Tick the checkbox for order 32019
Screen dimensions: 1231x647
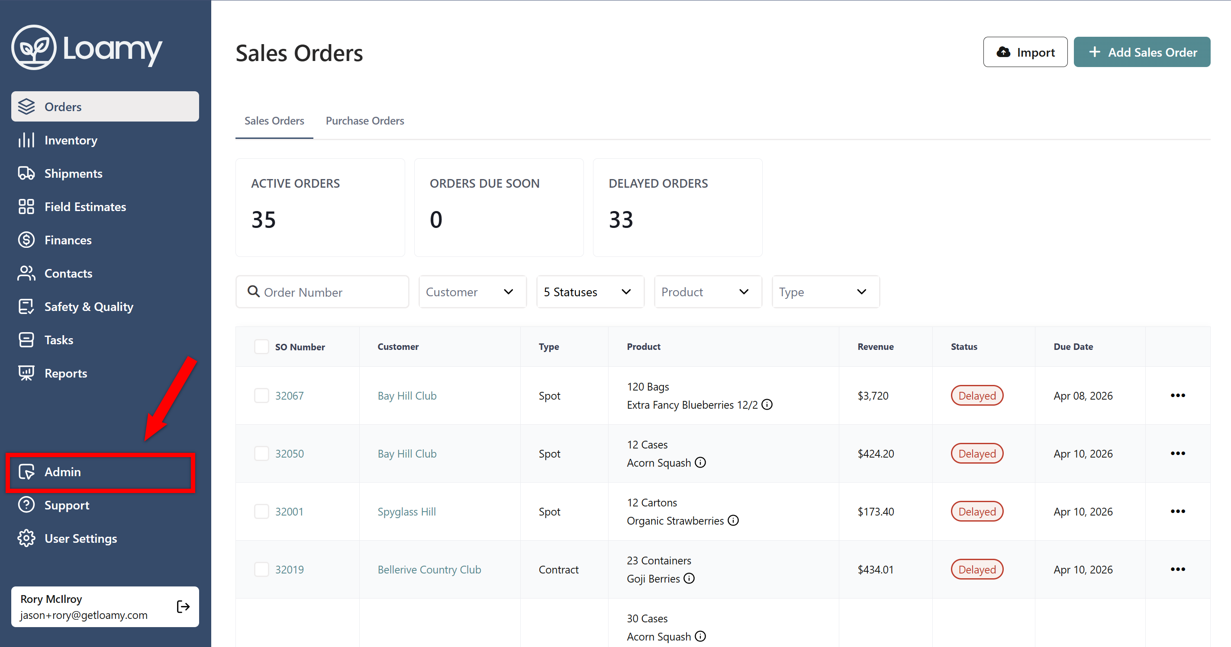[x=261, y=569]
